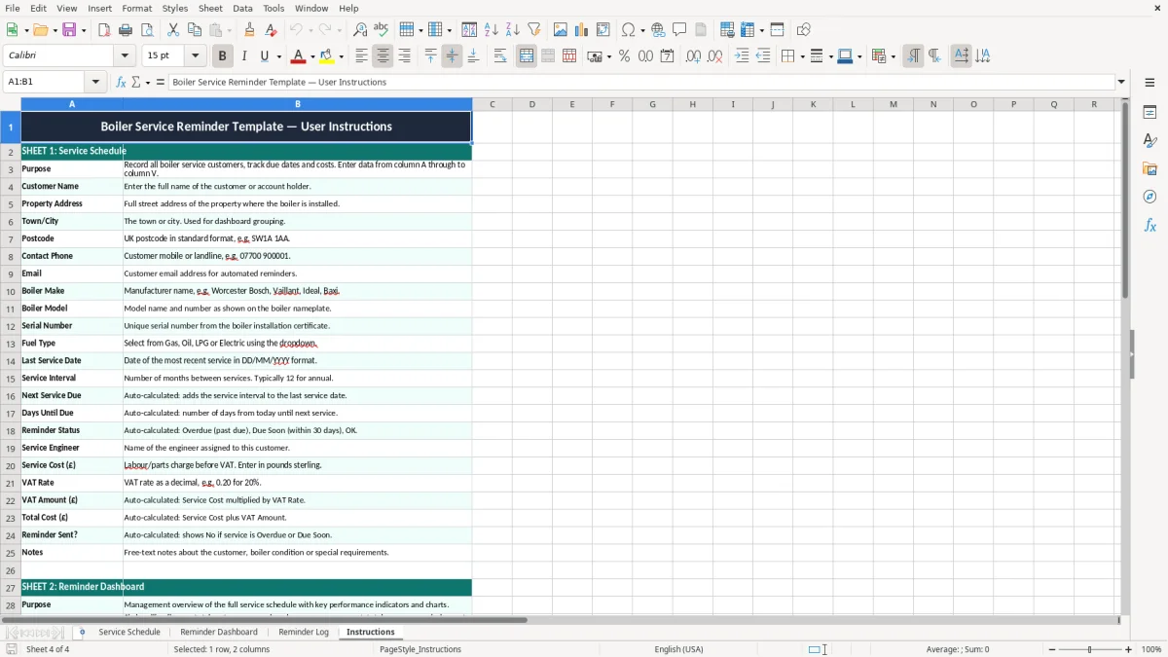Click the Format as Date icon
Viewport: 1168px width, 657px height.
pyautogui.click(x=668, y=56)
